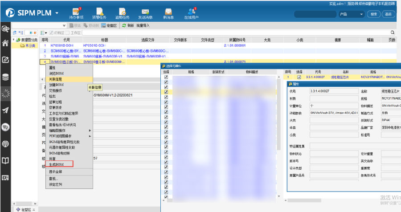The height and width of the screenshot is (212, 401).
Task: Collapse the 原理图分类 tree node
Action: click(13, 40)
